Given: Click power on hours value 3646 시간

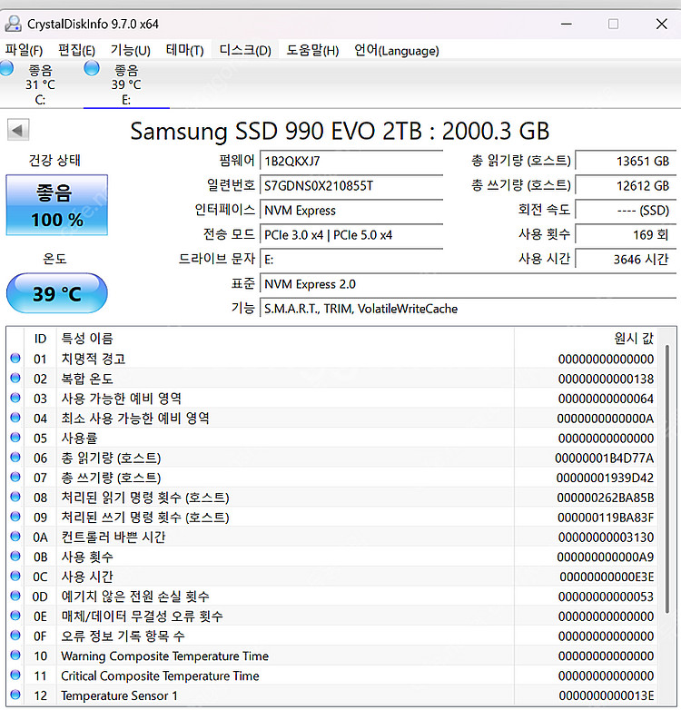Looking at the screenshot, I should (x=627, y=259).
